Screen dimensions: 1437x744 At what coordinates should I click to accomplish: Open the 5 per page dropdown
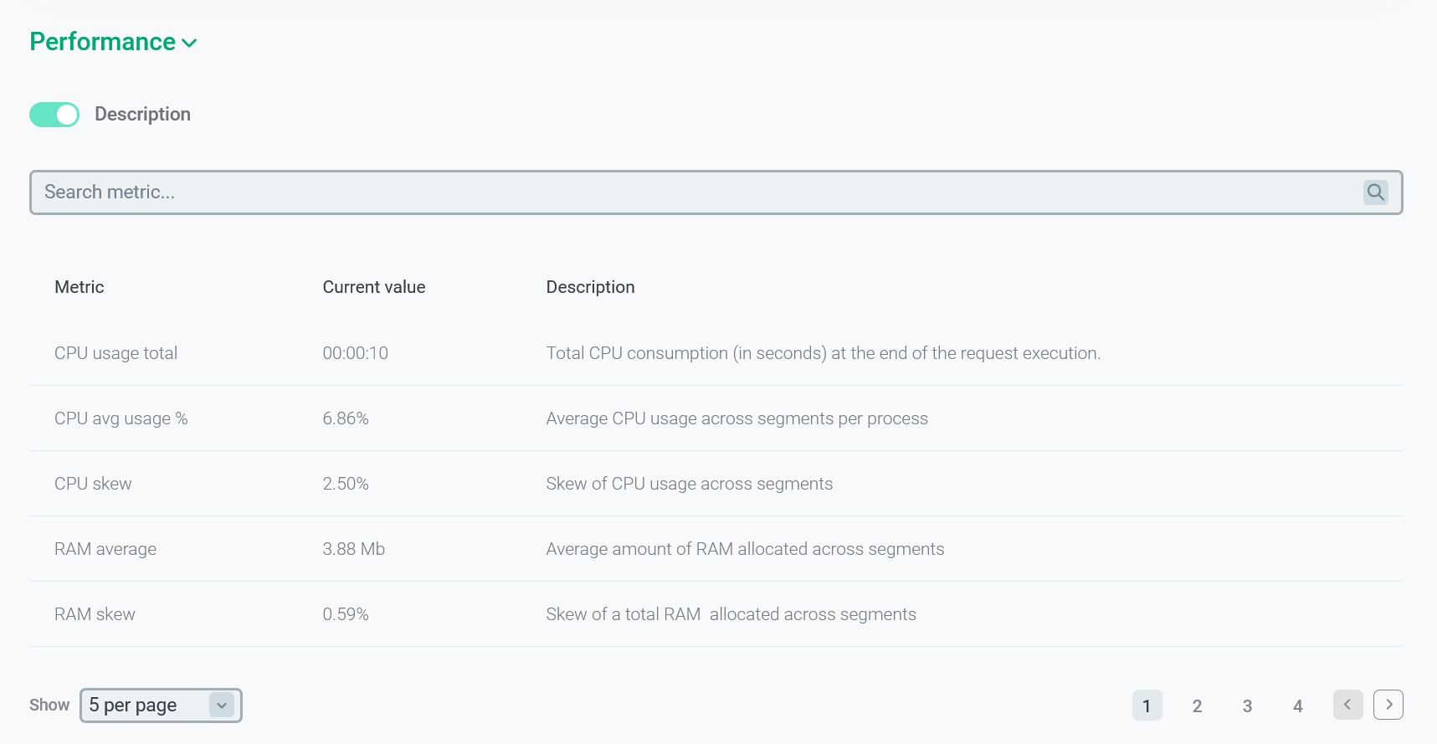tap(161, 706)
